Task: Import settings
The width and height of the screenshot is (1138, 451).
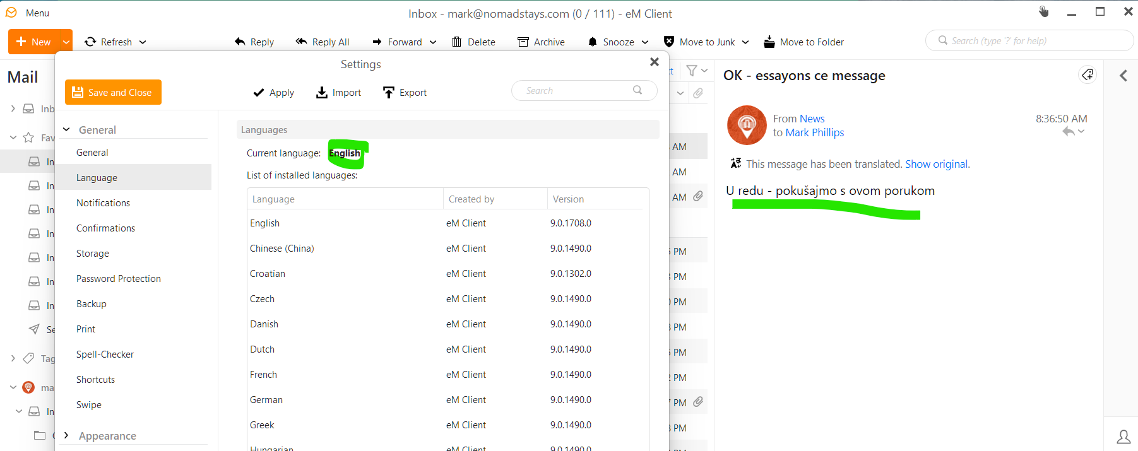Action: tap(339, 93)
